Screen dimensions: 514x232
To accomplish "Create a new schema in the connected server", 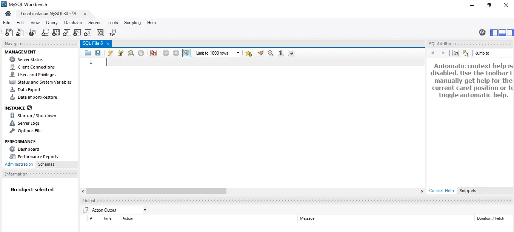I will (45, 32).
